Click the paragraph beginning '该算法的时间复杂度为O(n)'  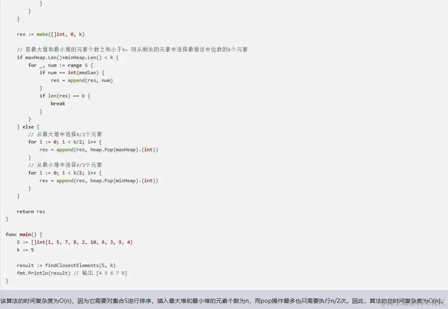point(223,301)
